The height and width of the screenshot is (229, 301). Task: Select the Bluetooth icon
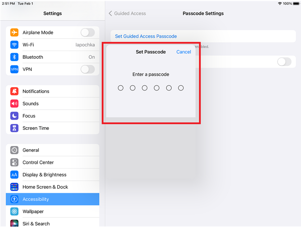(x=14, y=57)
